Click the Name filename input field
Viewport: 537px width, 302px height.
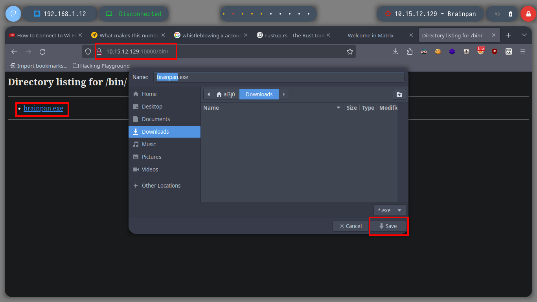pyautogui.click(x=278, y=77)
